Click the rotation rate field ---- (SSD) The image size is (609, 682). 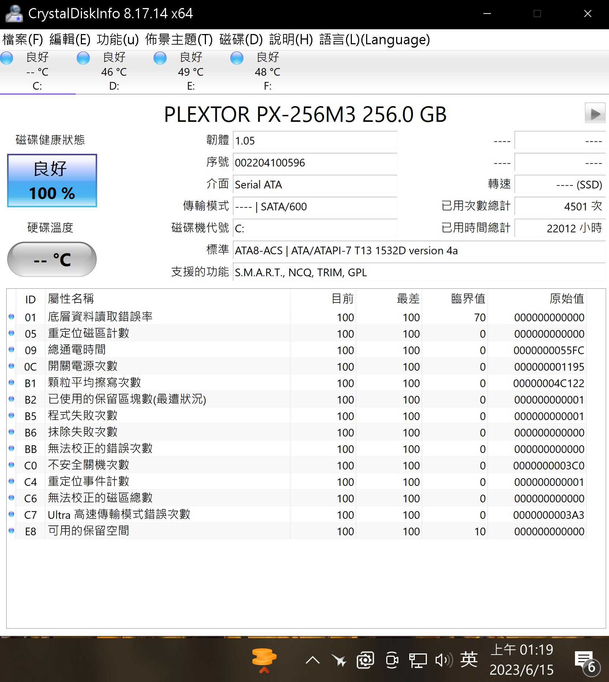tap(560, 184)
